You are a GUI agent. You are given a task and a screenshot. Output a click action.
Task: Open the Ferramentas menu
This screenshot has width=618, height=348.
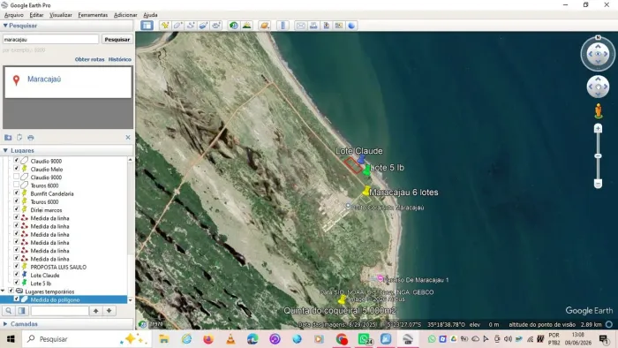point(93,15)
